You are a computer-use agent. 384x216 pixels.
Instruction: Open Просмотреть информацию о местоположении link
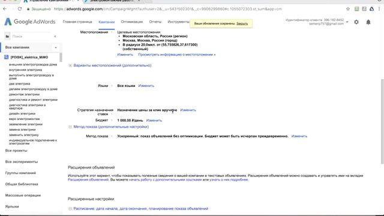[x=177, y=55]
